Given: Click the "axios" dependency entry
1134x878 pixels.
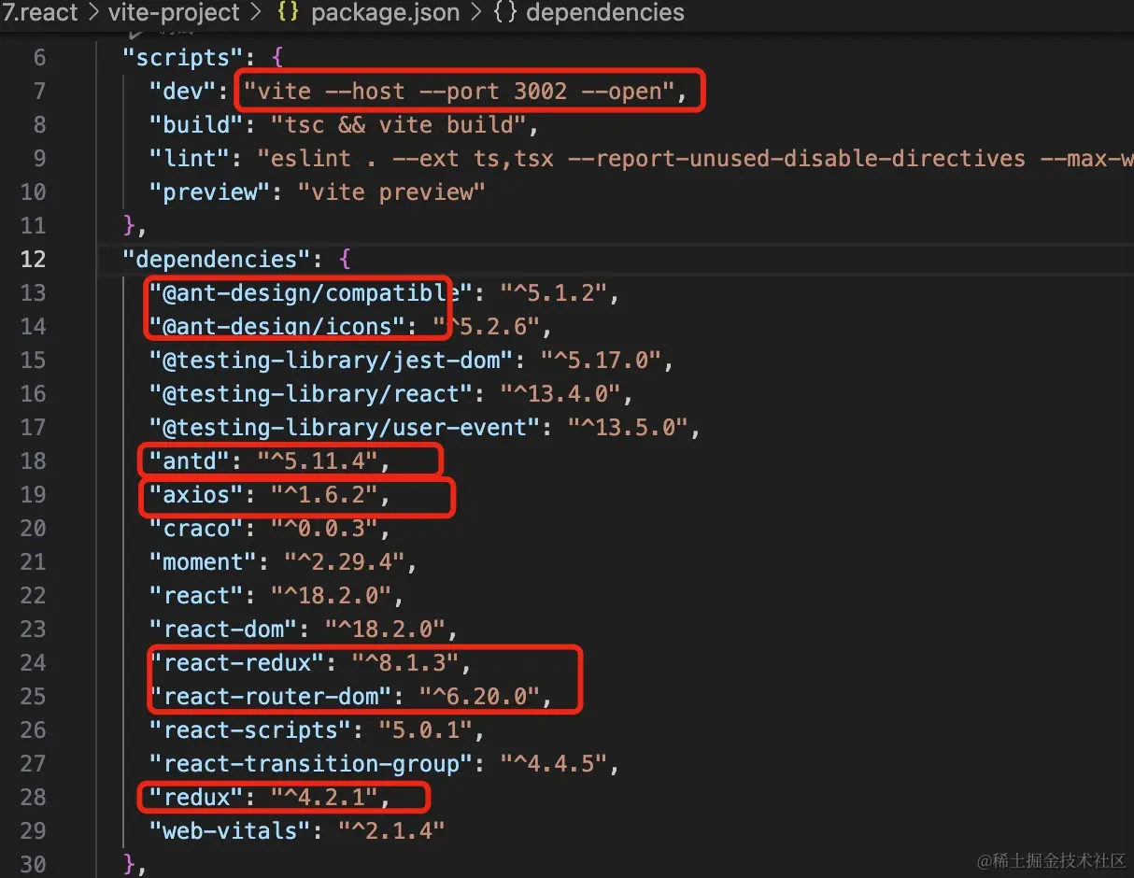Looking at the screenshot, I should 195,494.
